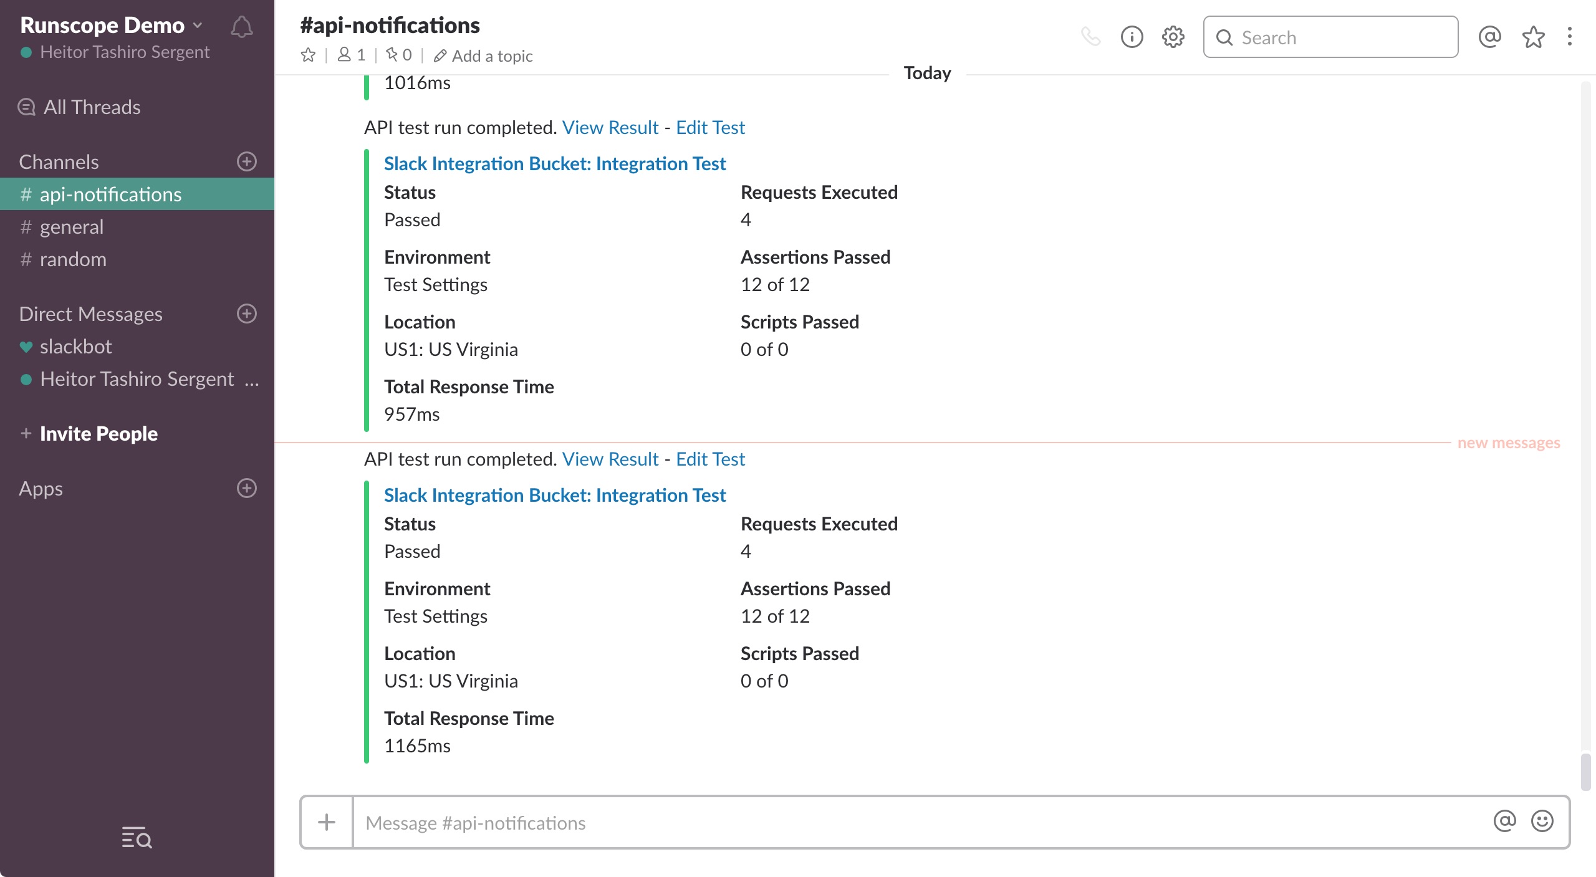Show mentions and reactions activity
This screenshot has height=877, width=1596.
[1489, 37]
